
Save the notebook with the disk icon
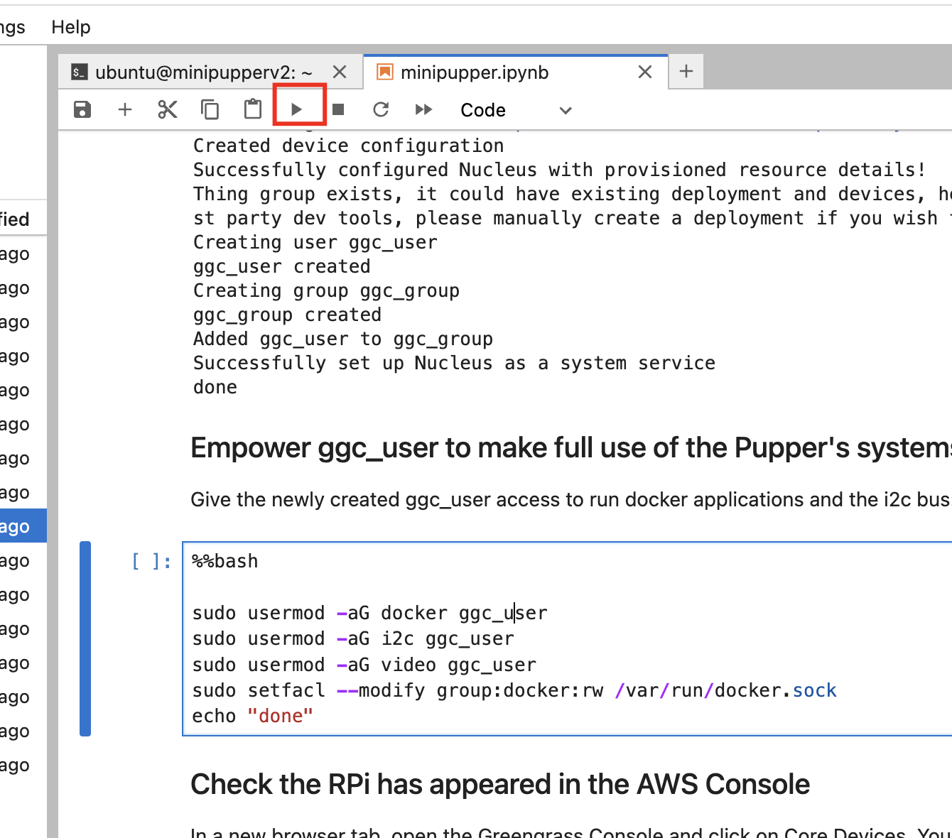coord(82,109)
